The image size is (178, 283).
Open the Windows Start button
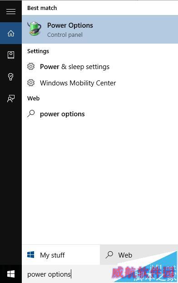pos(11,274)
